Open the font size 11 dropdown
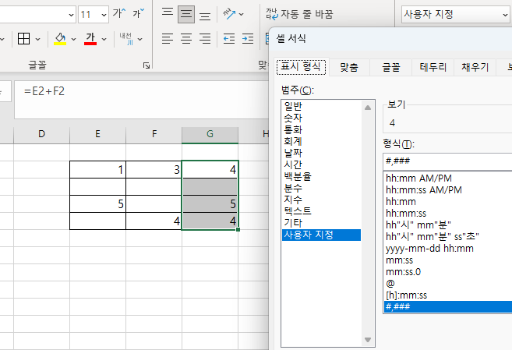 tap(104, 15)
